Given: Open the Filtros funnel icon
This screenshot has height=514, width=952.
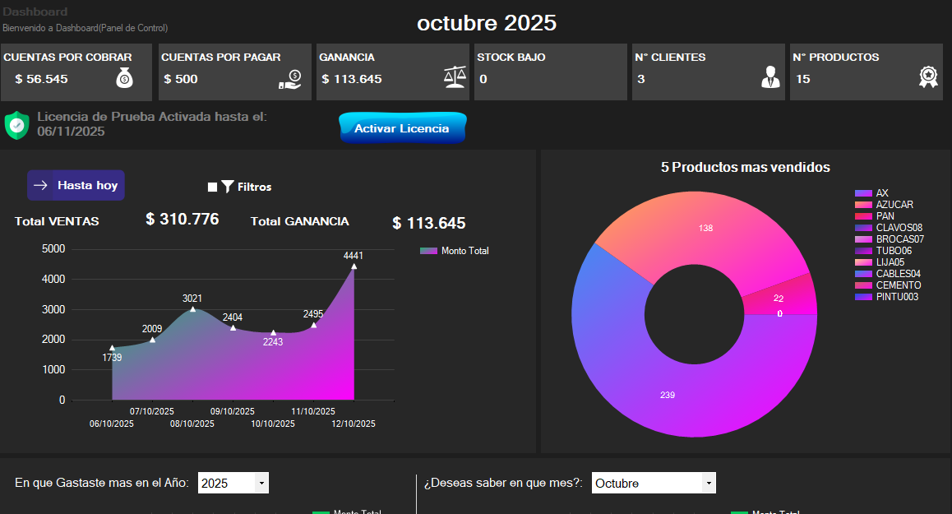Looking at the screenshot, I should coord(227,185).
